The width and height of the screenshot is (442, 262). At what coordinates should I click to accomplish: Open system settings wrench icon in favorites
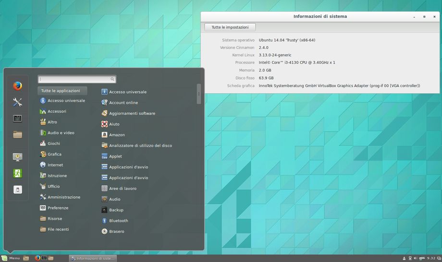pos(18,102)
